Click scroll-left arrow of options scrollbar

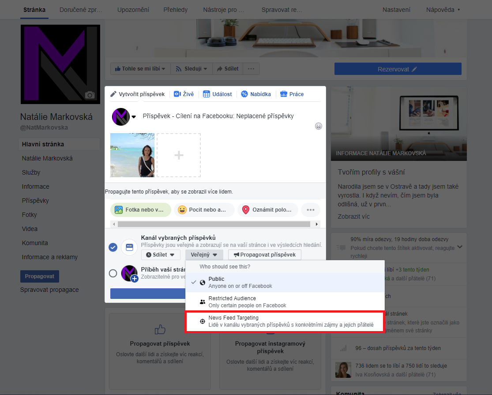tap(114, 224)
